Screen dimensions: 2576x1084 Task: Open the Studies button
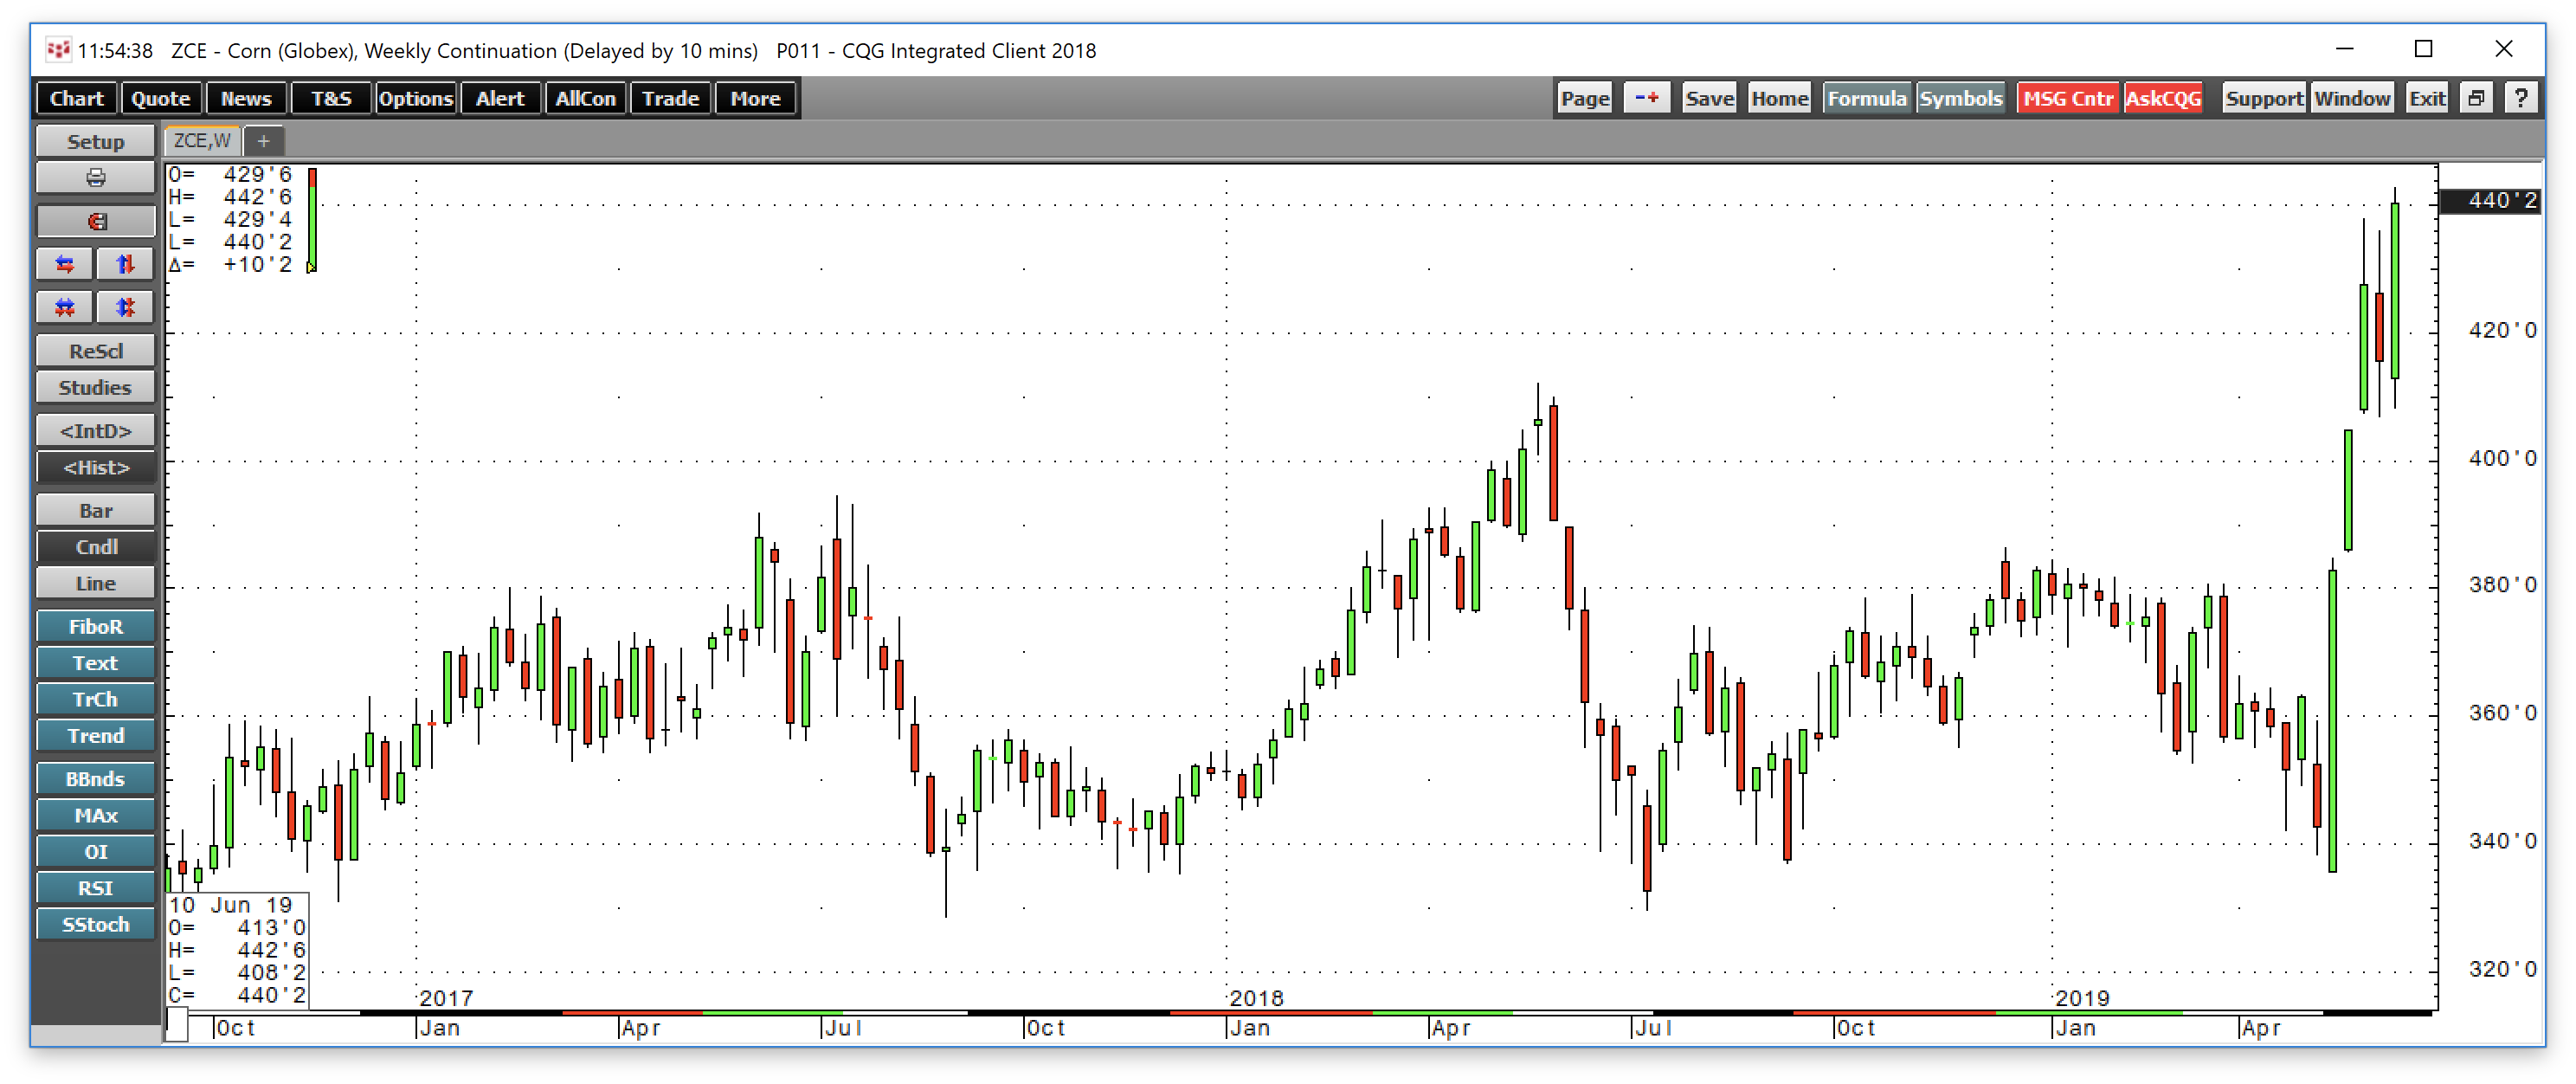coord(95,387)
